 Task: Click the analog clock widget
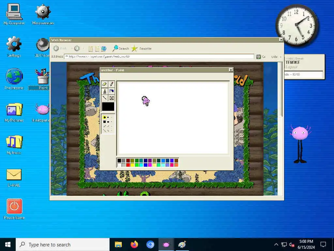[297, 25]
